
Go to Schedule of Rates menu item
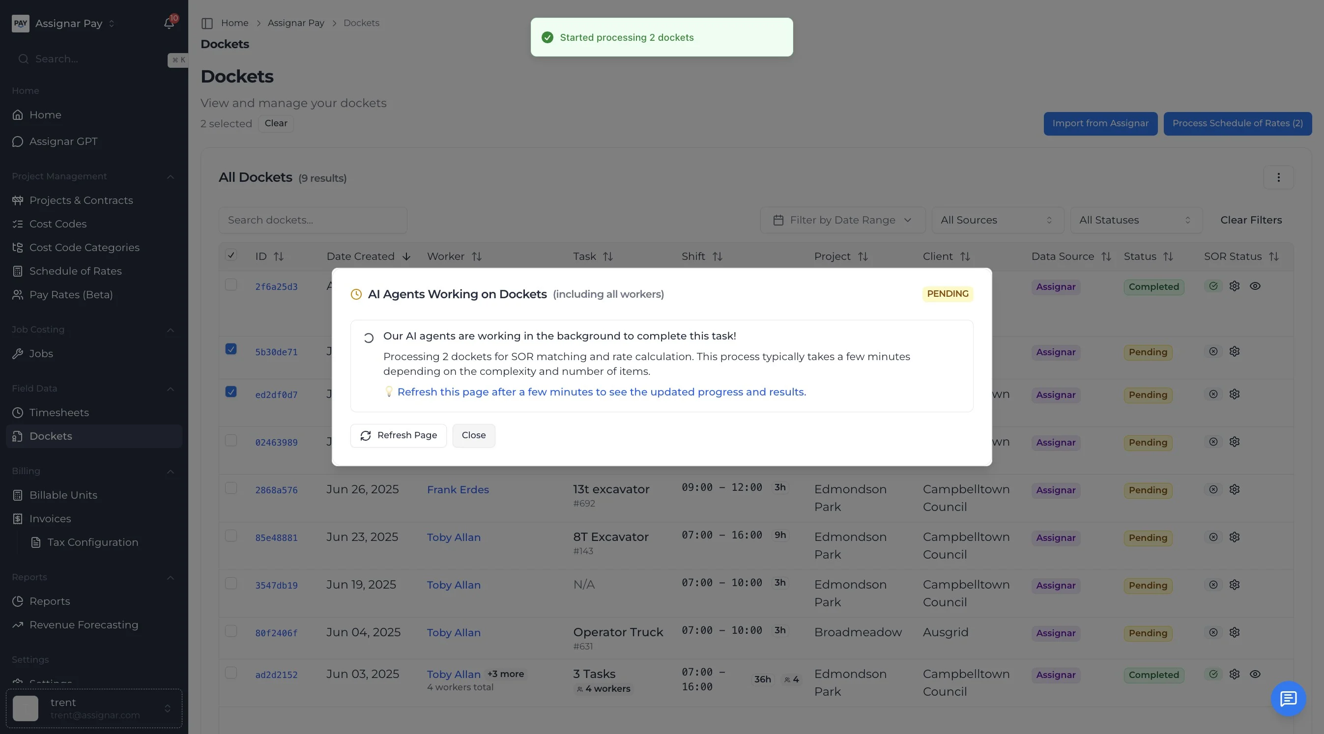[76, 271]
